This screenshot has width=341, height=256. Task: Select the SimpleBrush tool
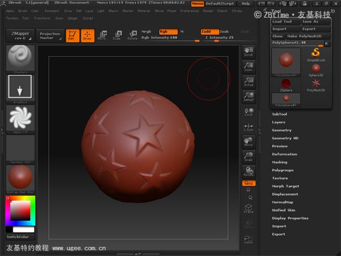pos(316,55)
